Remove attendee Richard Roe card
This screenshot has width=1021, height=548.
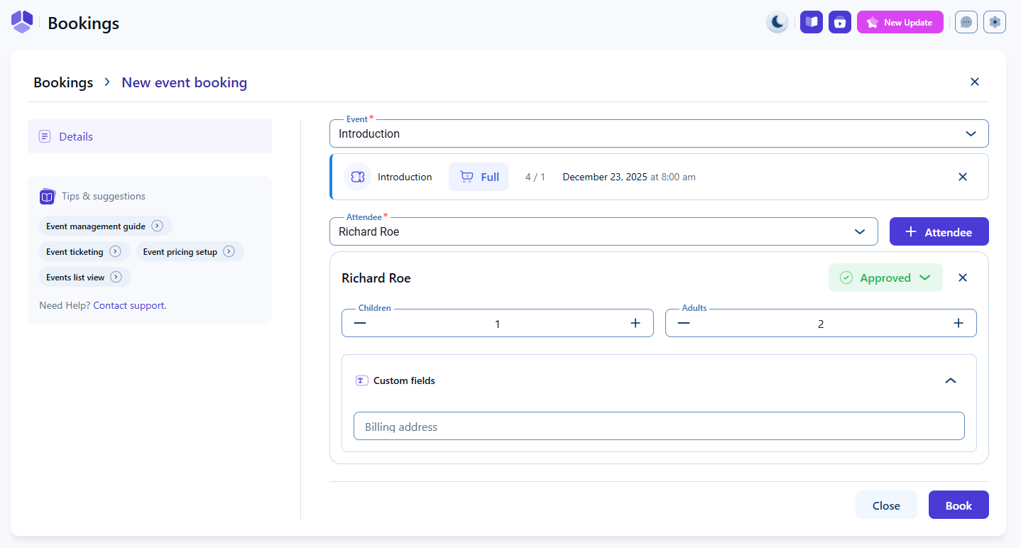tap(963, 278)
